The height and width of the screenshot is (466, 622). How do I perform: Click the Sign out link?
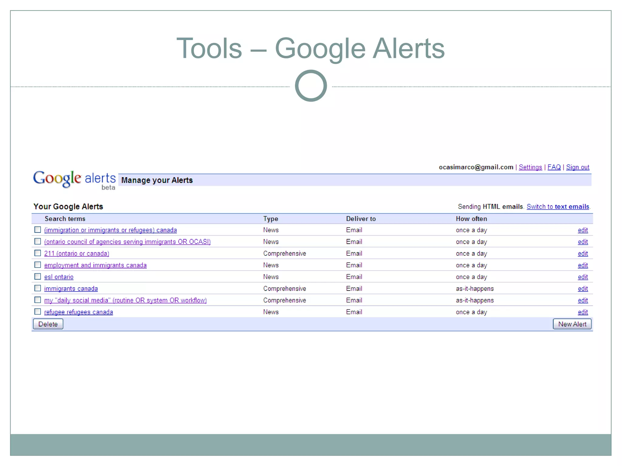click(x=578, y=167)
